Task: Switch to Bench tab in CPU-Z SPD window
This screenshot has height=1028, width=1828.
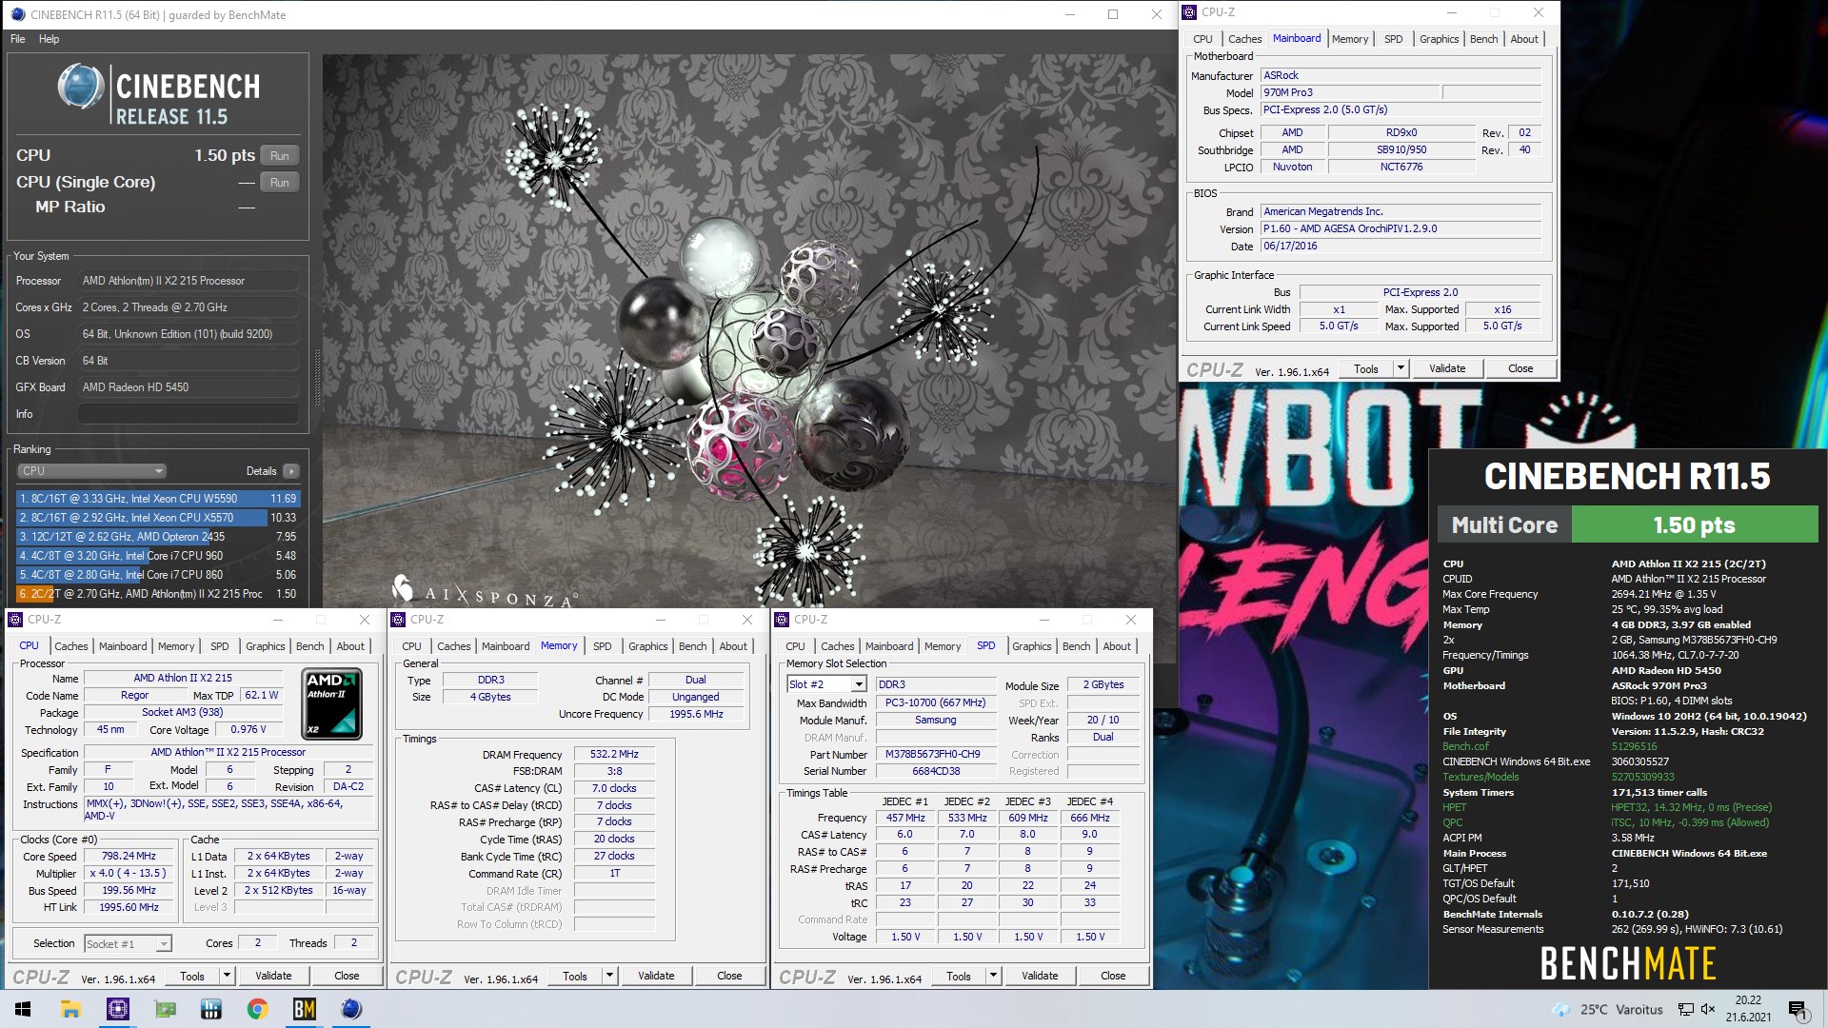Action: (1076, 646)
